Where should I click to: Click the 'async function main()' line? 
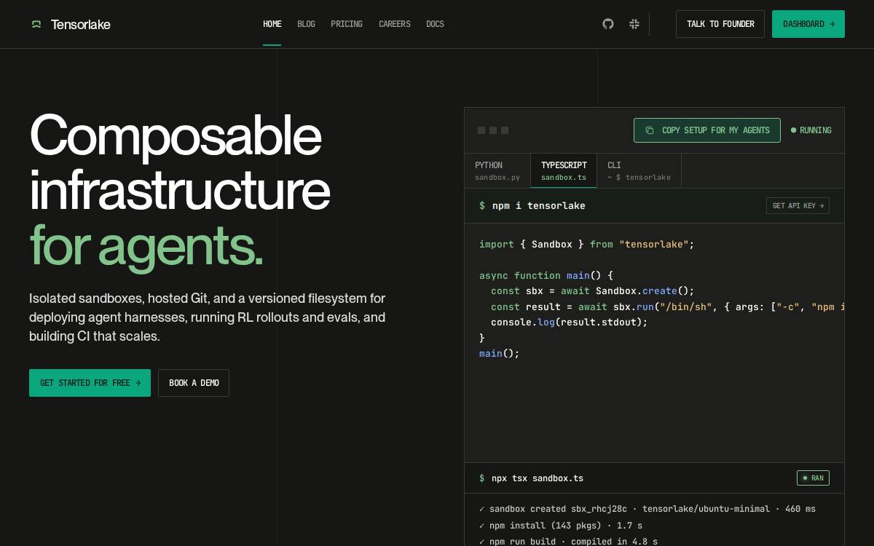point(546,276)
